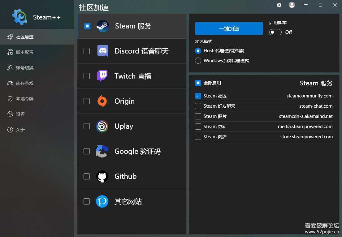The image size is (342, 237).
Task: Click the 其它网站 icon
Action: [x=102, y=201]
